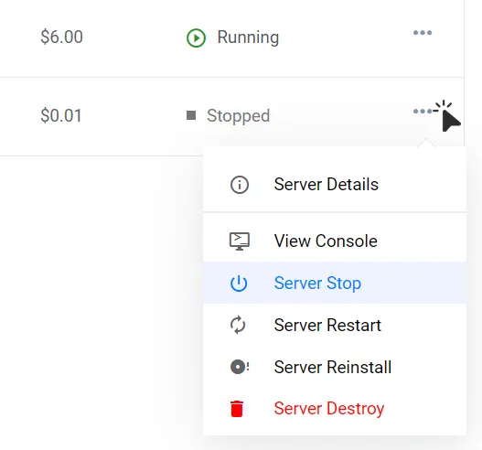Click the Server Restart arrows icon
This screenshot has width=482, height=450.
(x=238, y=325)
